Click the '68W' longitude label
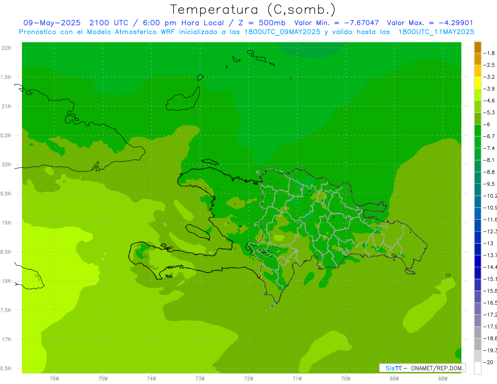497x384 pixels. pyautogui.click(x=443, y=378)
